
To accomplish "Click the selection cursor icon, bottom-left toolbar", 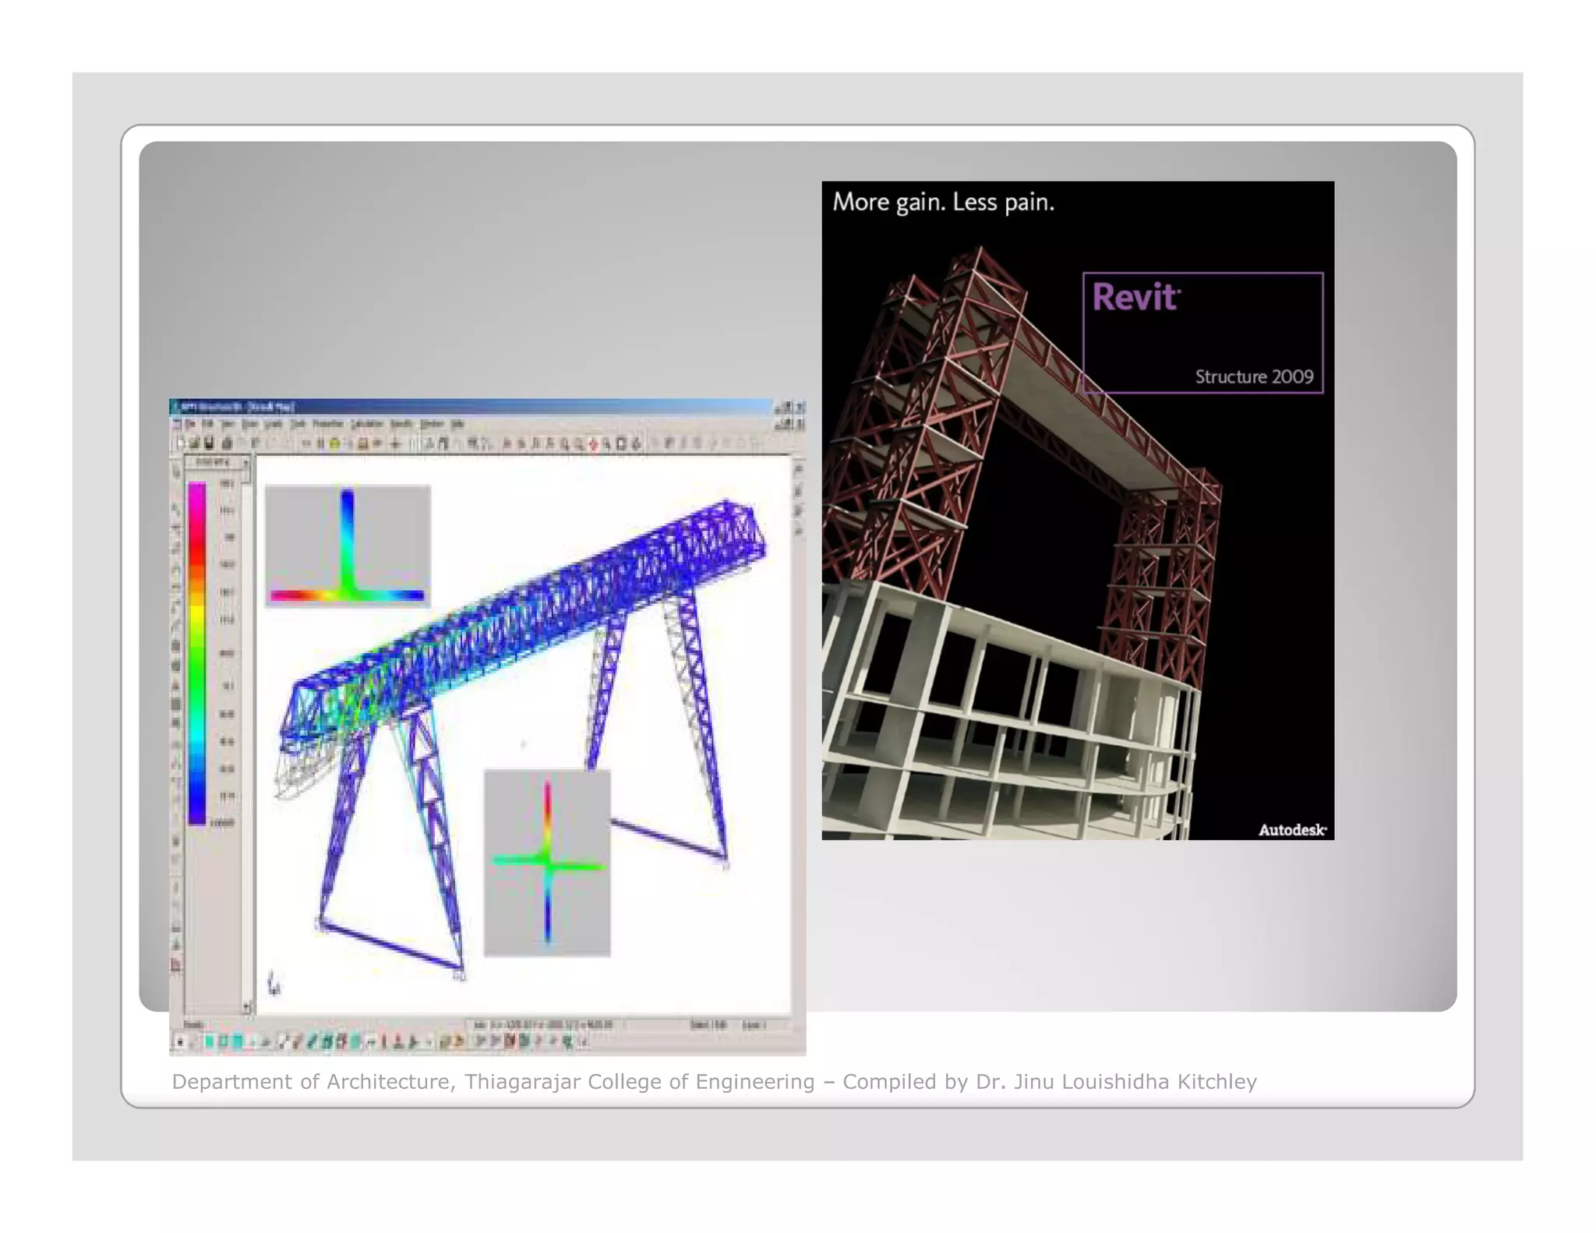I will pyautogui.click(x=180, y=1042).
